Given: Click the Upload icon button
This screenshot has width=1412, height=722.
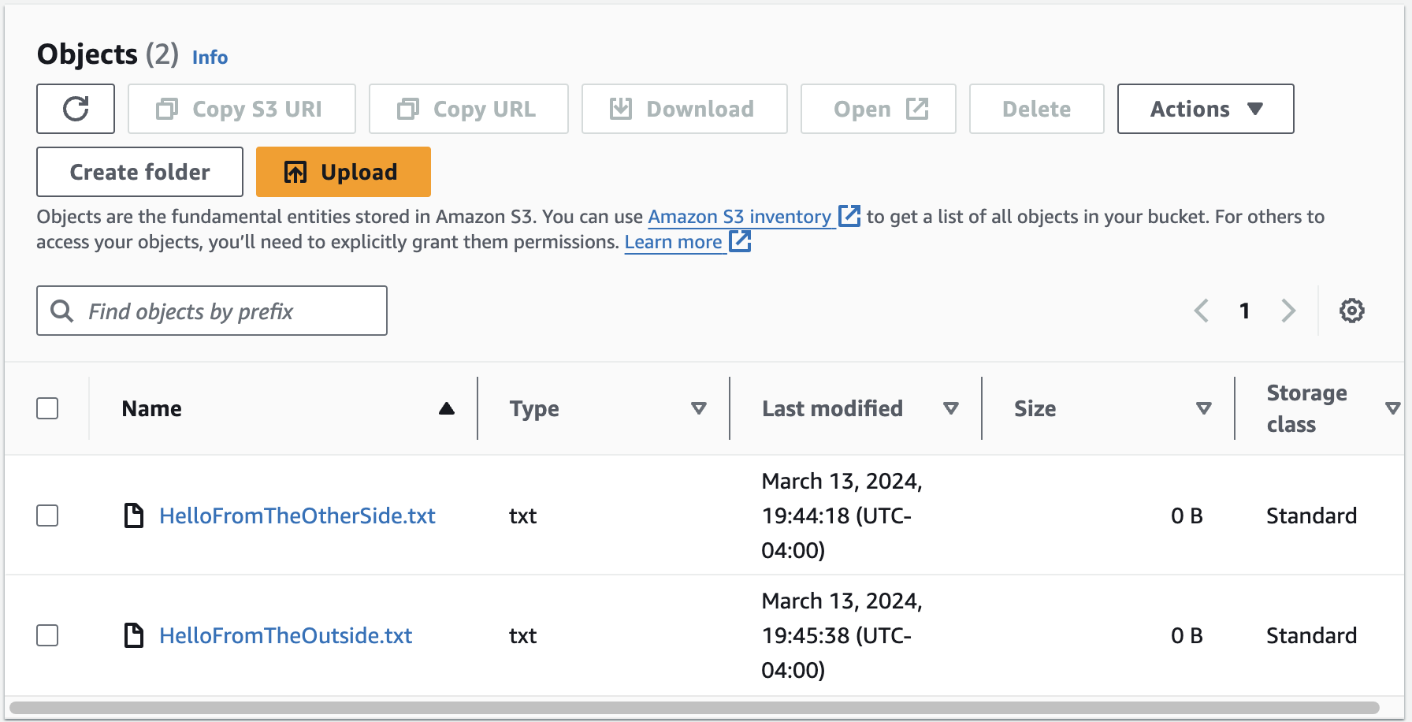Looking at the screenshot, I should (x=295, y=172).
